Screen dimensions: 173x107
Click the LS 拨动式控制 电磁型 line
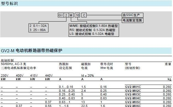92,34
